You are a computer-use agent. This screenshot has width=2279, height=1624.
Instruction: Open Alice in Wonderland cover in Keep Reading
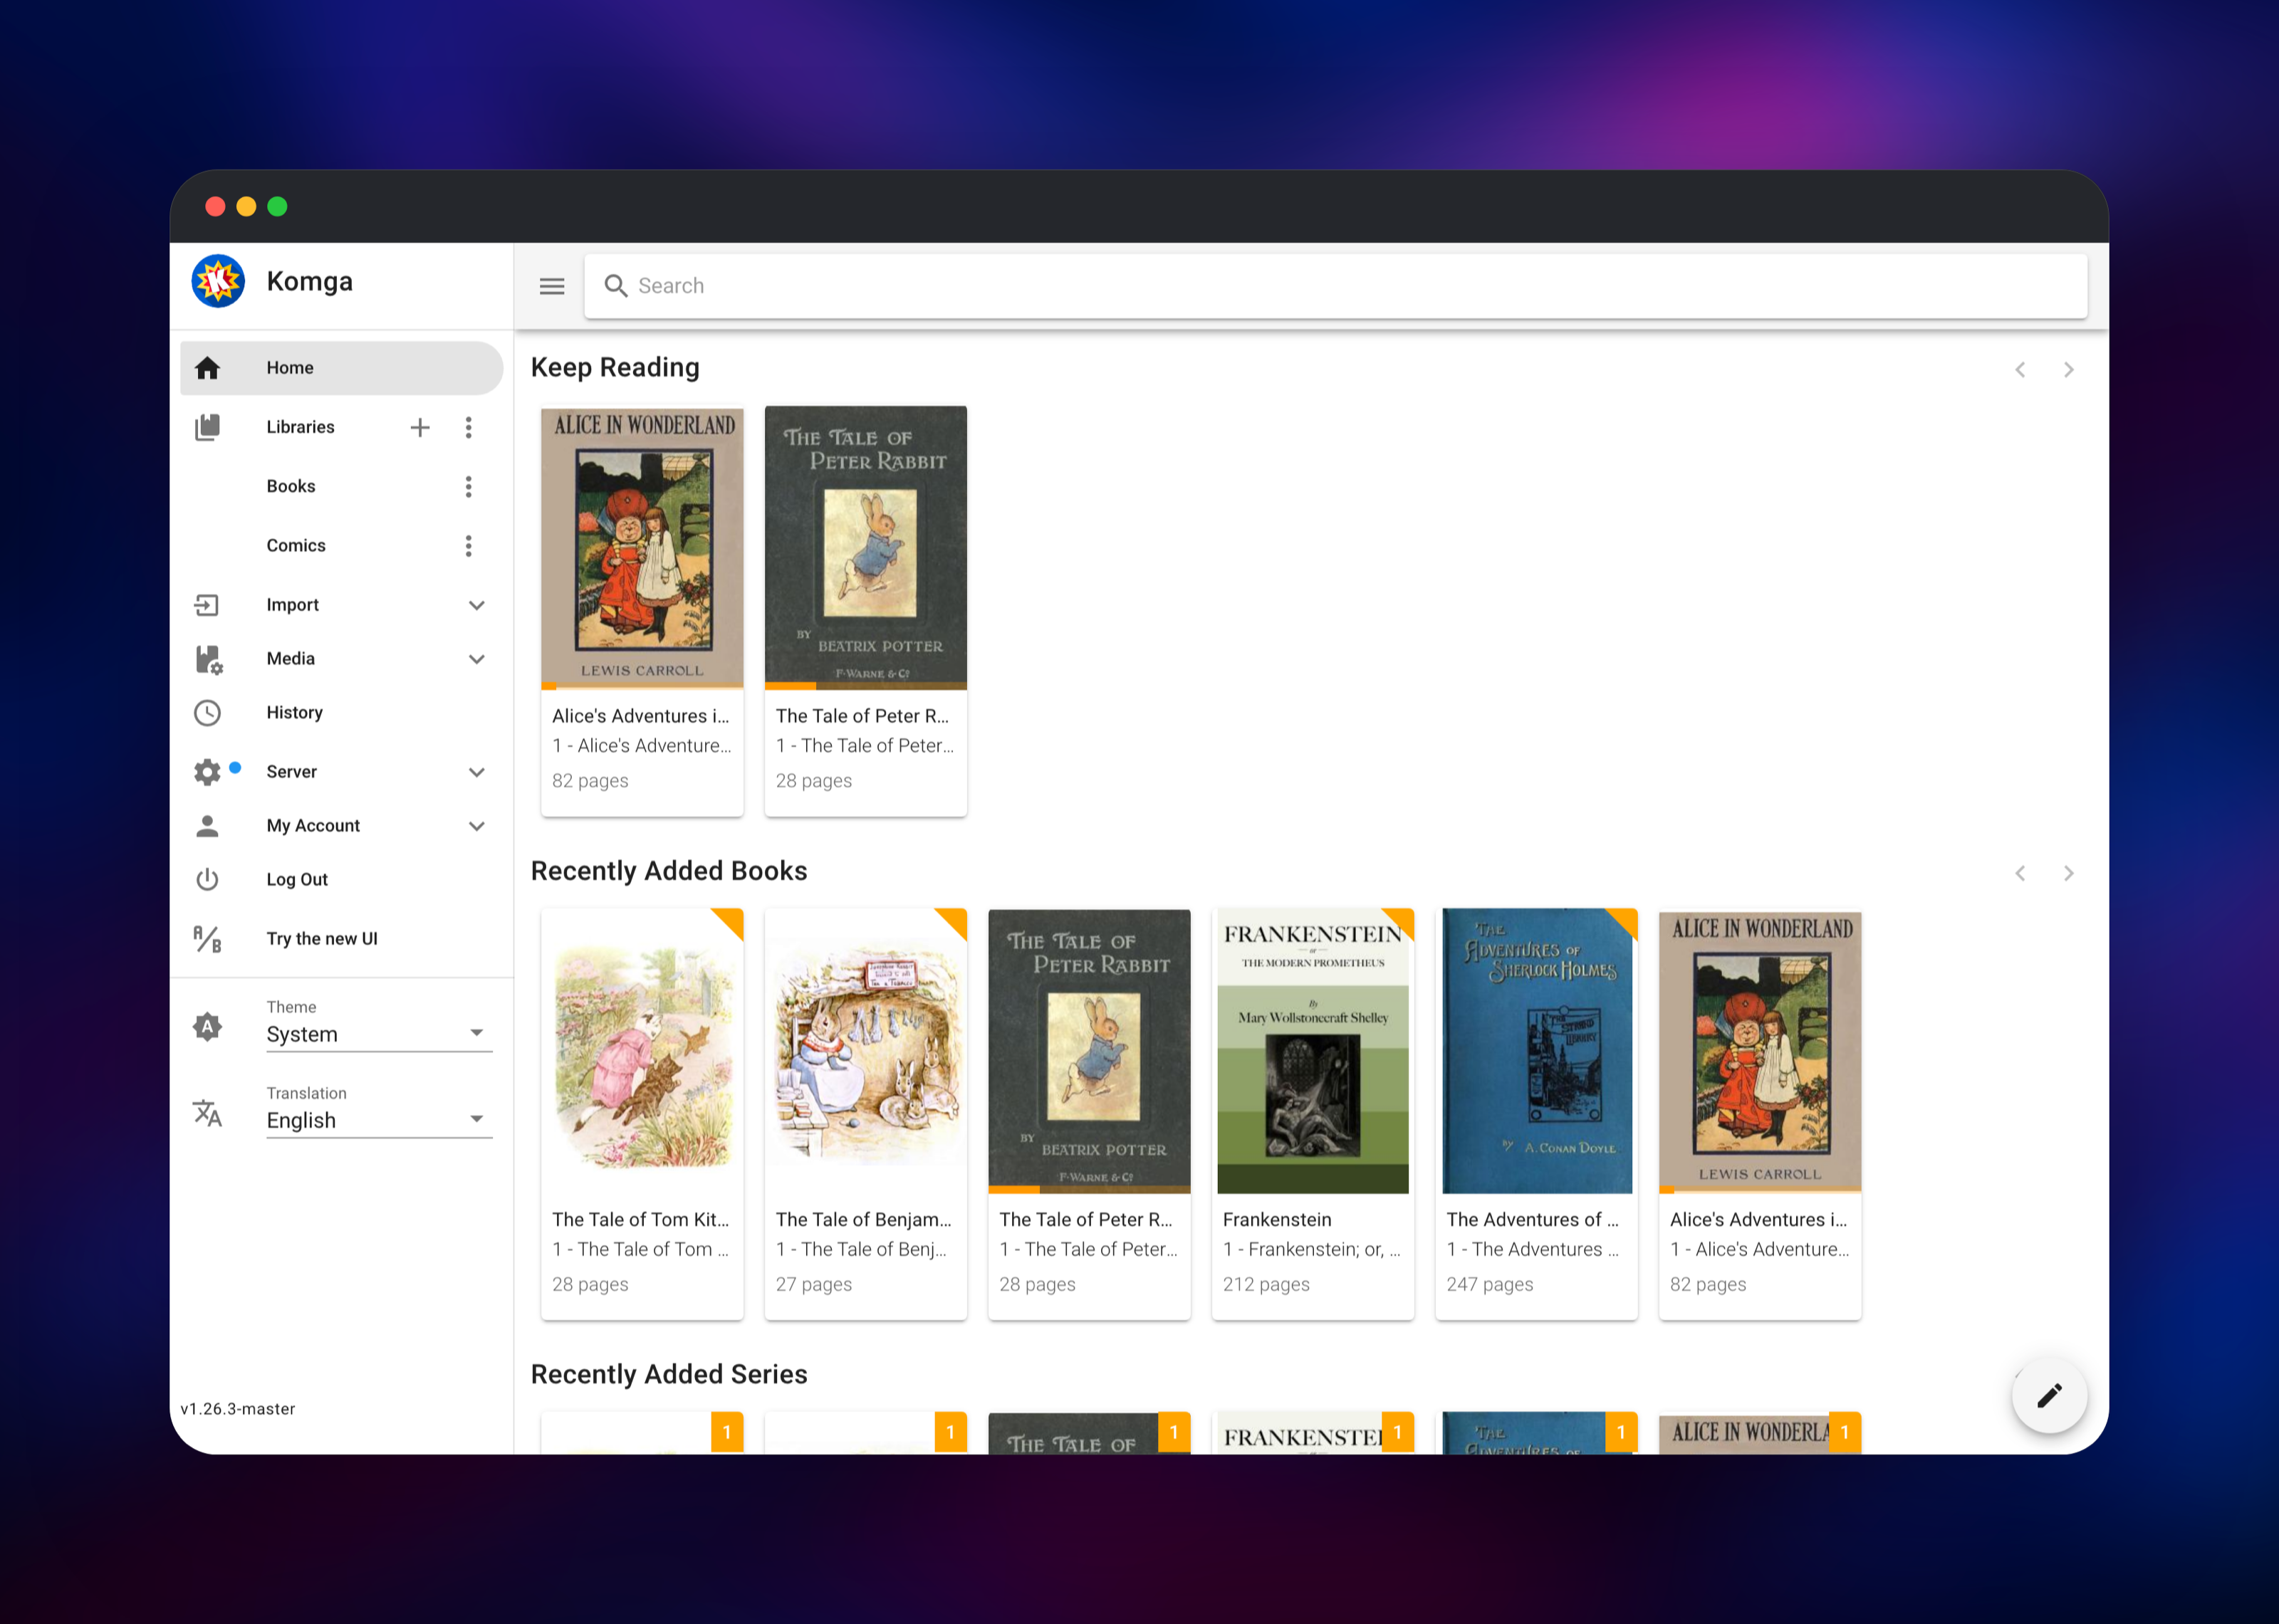(642, 547)
